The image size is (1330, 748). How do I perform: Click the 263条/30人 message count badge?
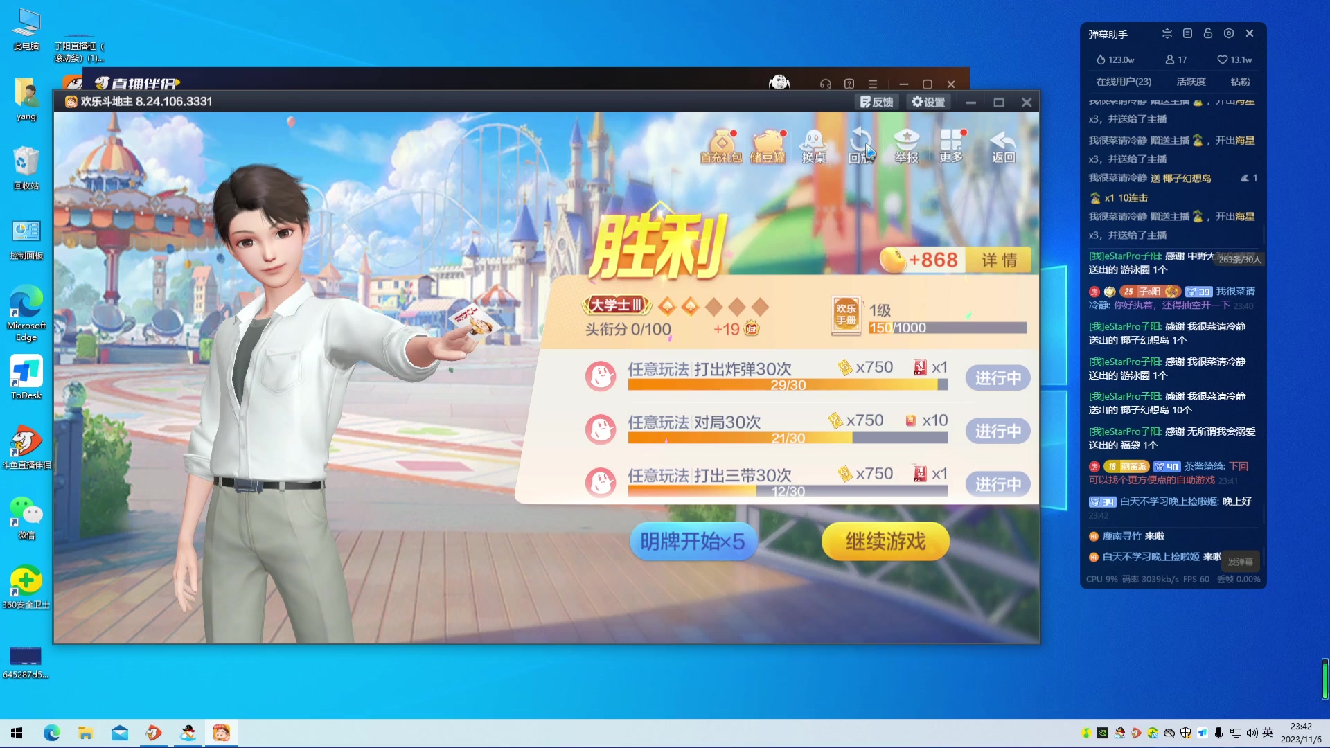click(1239, 260)
